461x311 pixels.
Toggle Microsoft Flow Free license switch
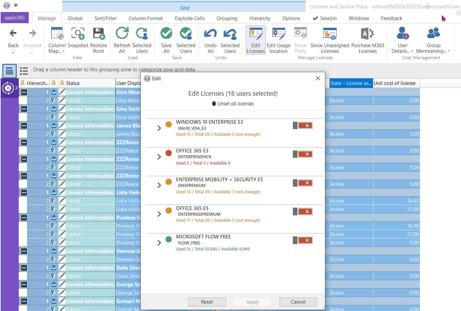(303, 240)
